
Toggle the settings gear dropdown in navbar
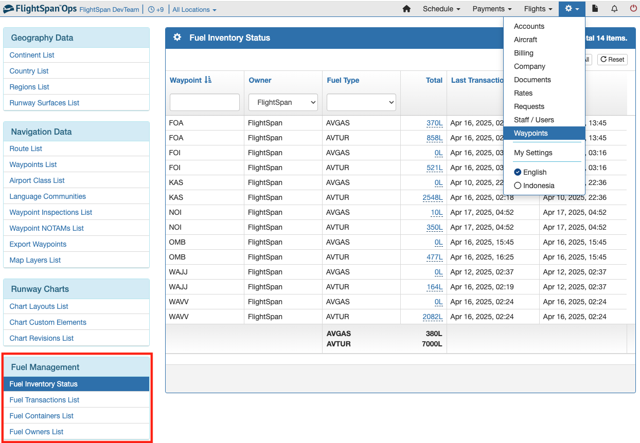(x=572, y=9)
